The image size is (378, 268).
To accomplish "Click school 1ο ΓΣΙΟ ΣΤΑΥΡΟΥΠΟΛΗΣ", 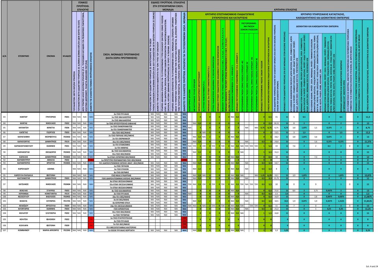I will click(x=121, y=218).
